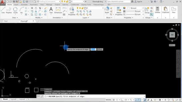Toggle Group Selection on in Groups panel
The height and width of the screenshot is (102, 182).
click(x=151, y=14)
